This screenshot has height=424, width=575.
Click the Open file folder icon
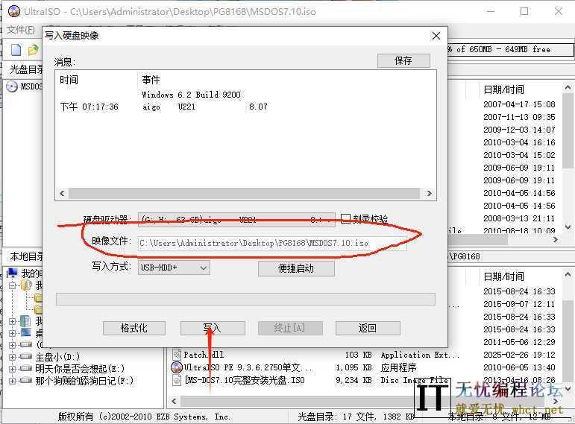click(x=32, y=50)
